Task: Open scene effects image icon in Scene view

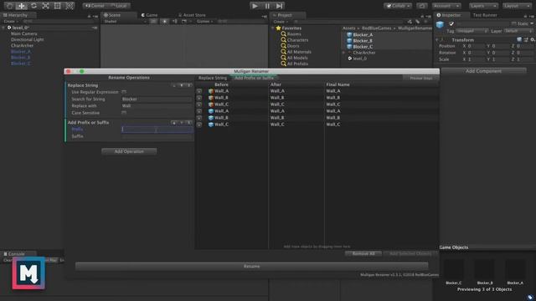Action: (184, 22)
